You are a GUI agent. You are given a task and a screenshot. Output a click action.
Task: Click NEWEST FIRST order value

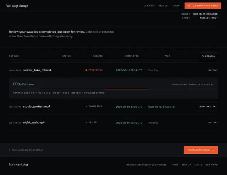[209, 18]
